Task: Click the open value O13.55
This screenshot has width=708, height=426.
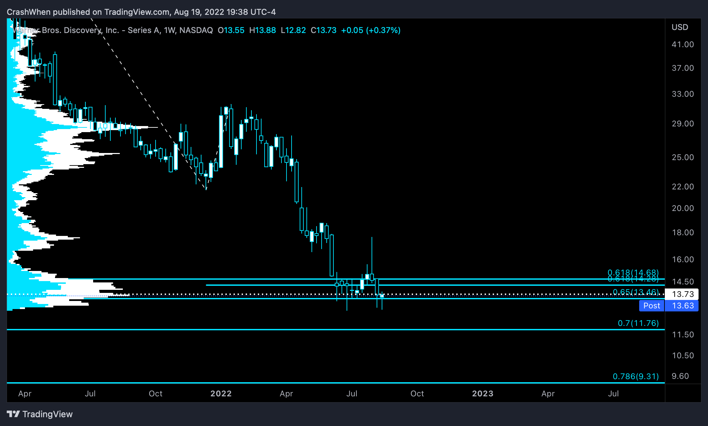Action: click(x=231, y=30)
